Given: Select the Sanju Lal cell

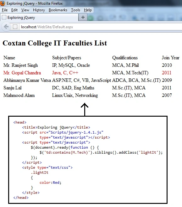Looking at the screenshot, I should 13,88.
